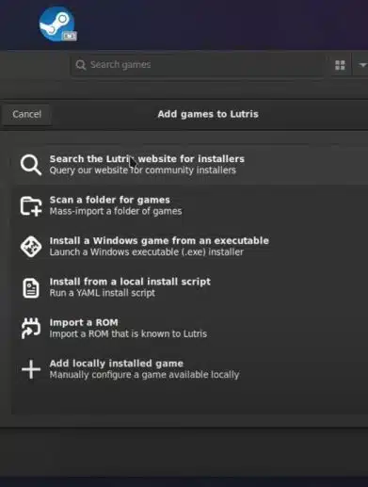Open the view options dropdown arrow
368x487 pixels.
(x=362, y=65)
